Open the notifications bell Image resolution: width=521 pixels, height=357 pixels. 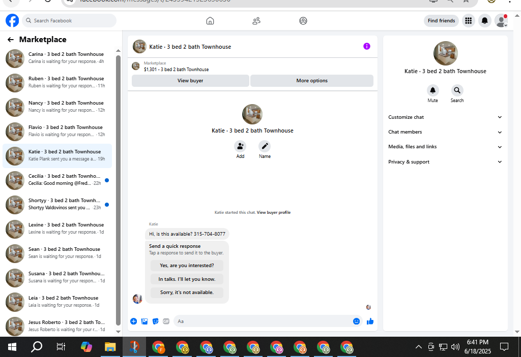[485, 21]
